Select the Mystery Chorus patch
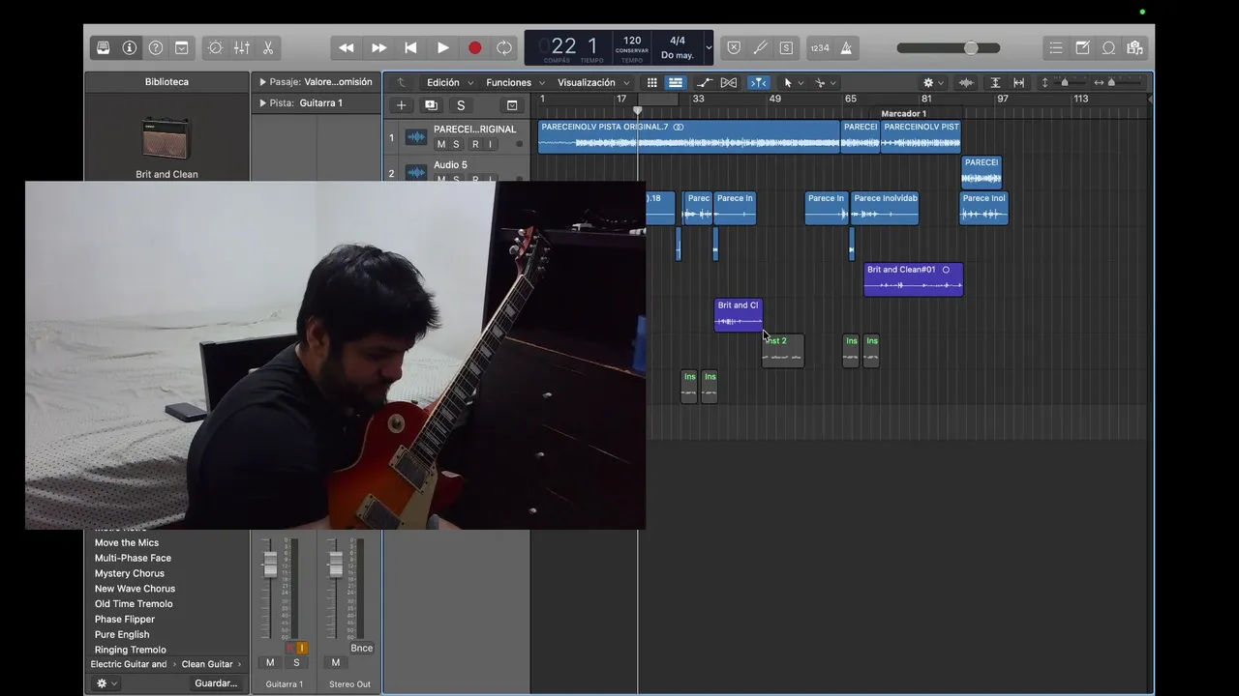 [x=130, y=573]
